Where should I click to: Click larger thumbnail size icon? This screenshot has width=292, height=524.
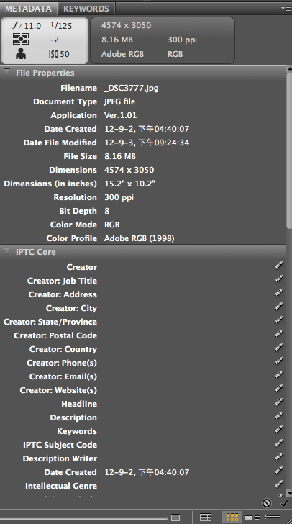point(175,518)
